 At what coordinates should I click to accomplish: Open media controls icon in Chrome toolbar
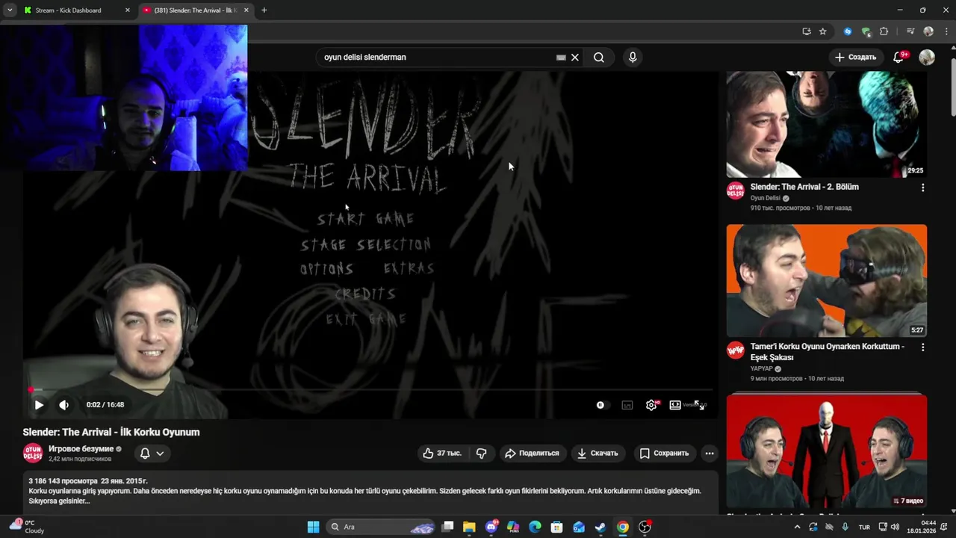coord(910,31)
